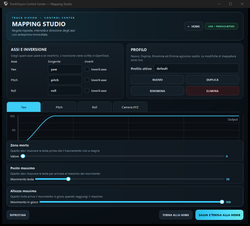Delete the profile with ELIMINA
This screenshot has height=226, width=250.
[x=212, y=91]
